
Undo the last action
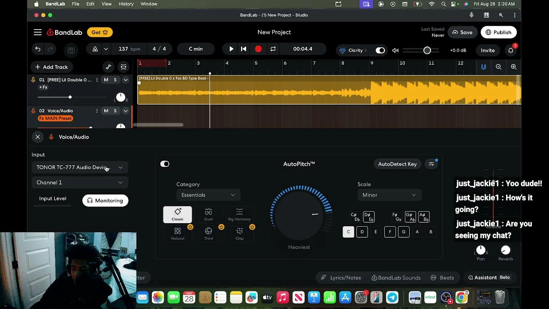point(38,49)
